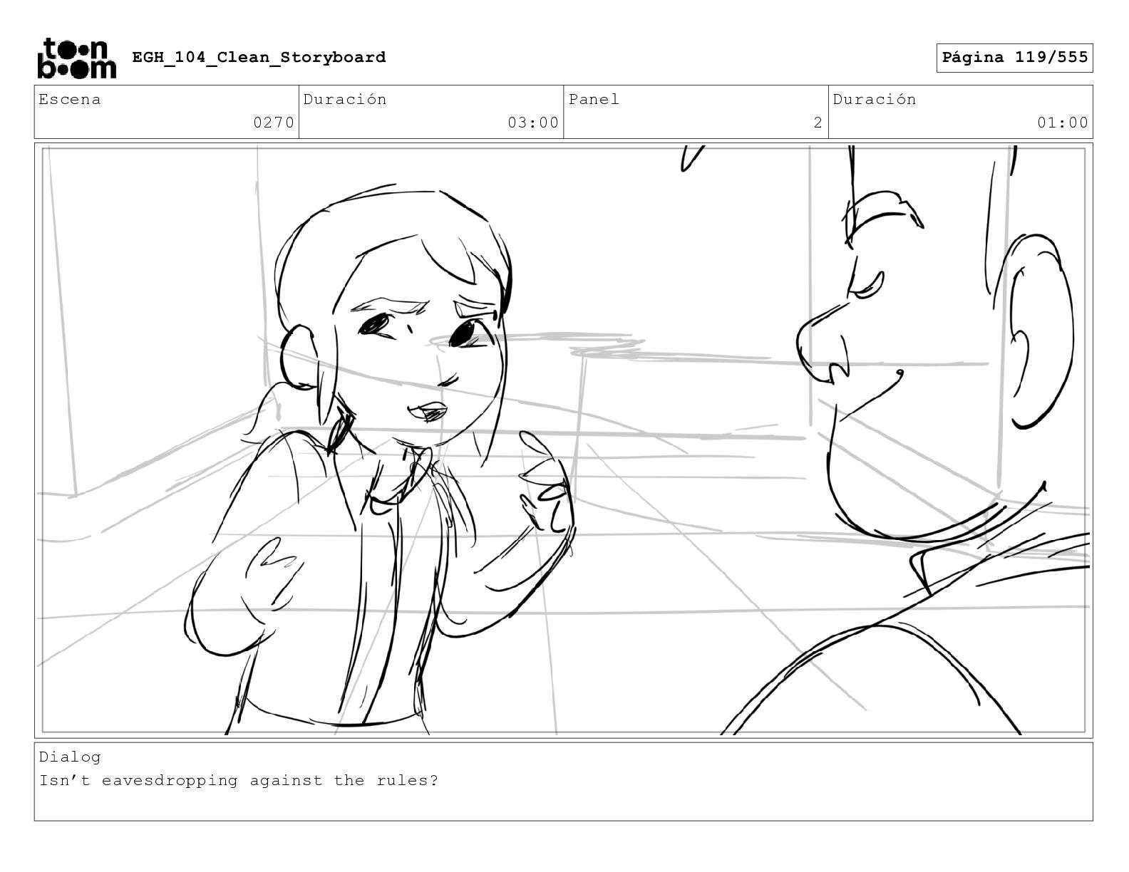The image size is (1129, 872).
Task: Select the scene duration value 03:00
Action: coord(533,123)
